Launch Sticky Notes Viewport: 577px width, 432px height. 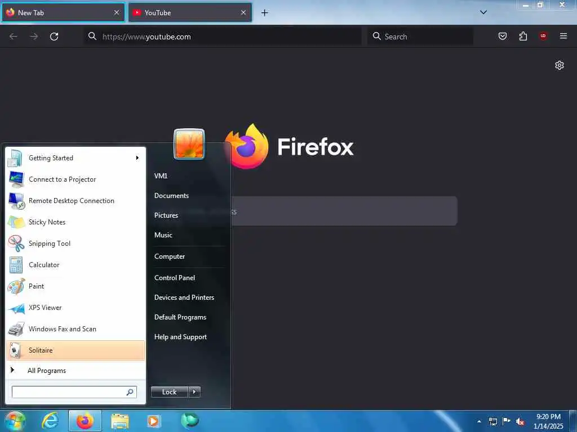(76, 222)
